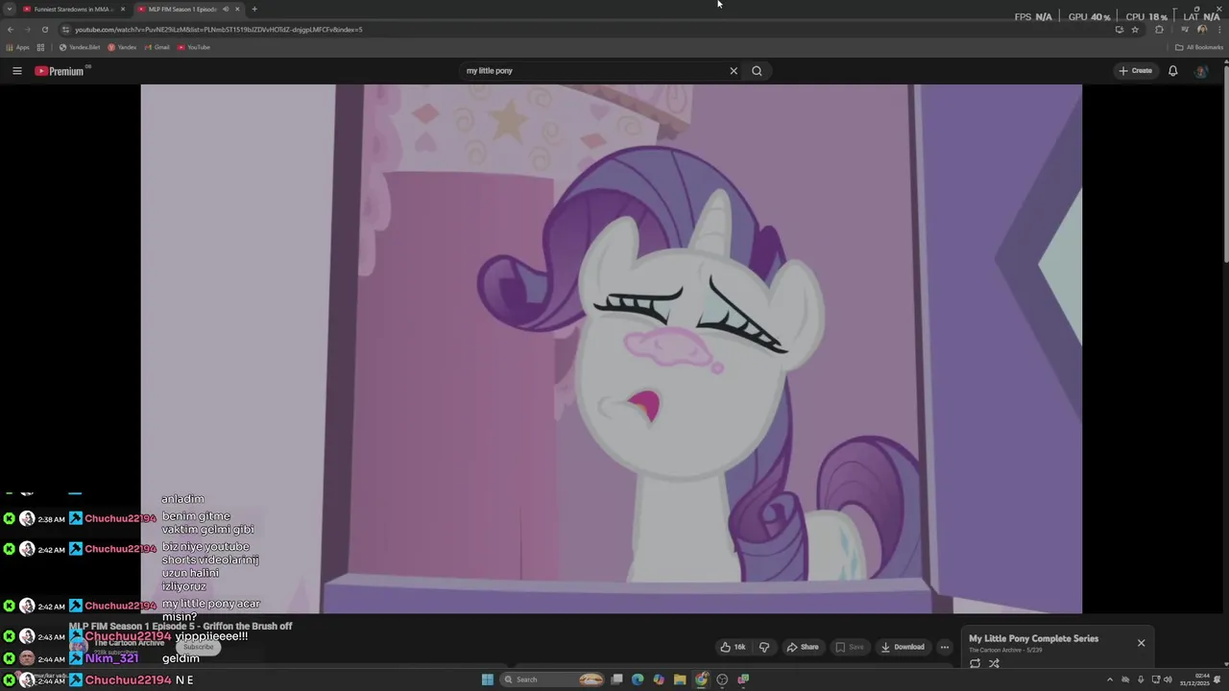1229x691 pixels.
Task: Open the more actions ellipsis menu
Action: [945, 647]
